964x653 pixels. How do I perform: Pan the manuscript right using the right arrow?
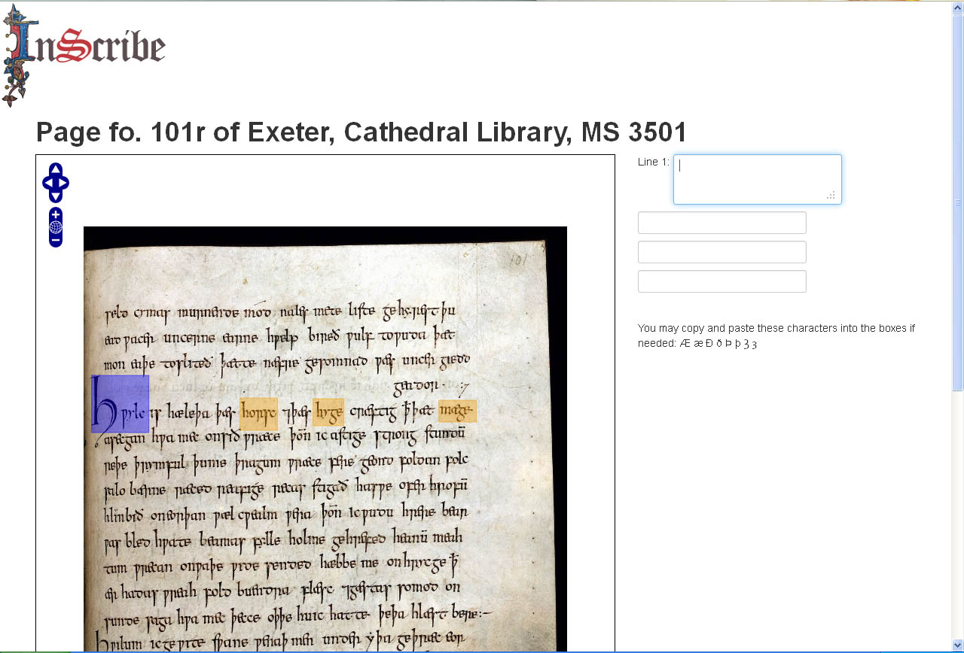[64, 182]
